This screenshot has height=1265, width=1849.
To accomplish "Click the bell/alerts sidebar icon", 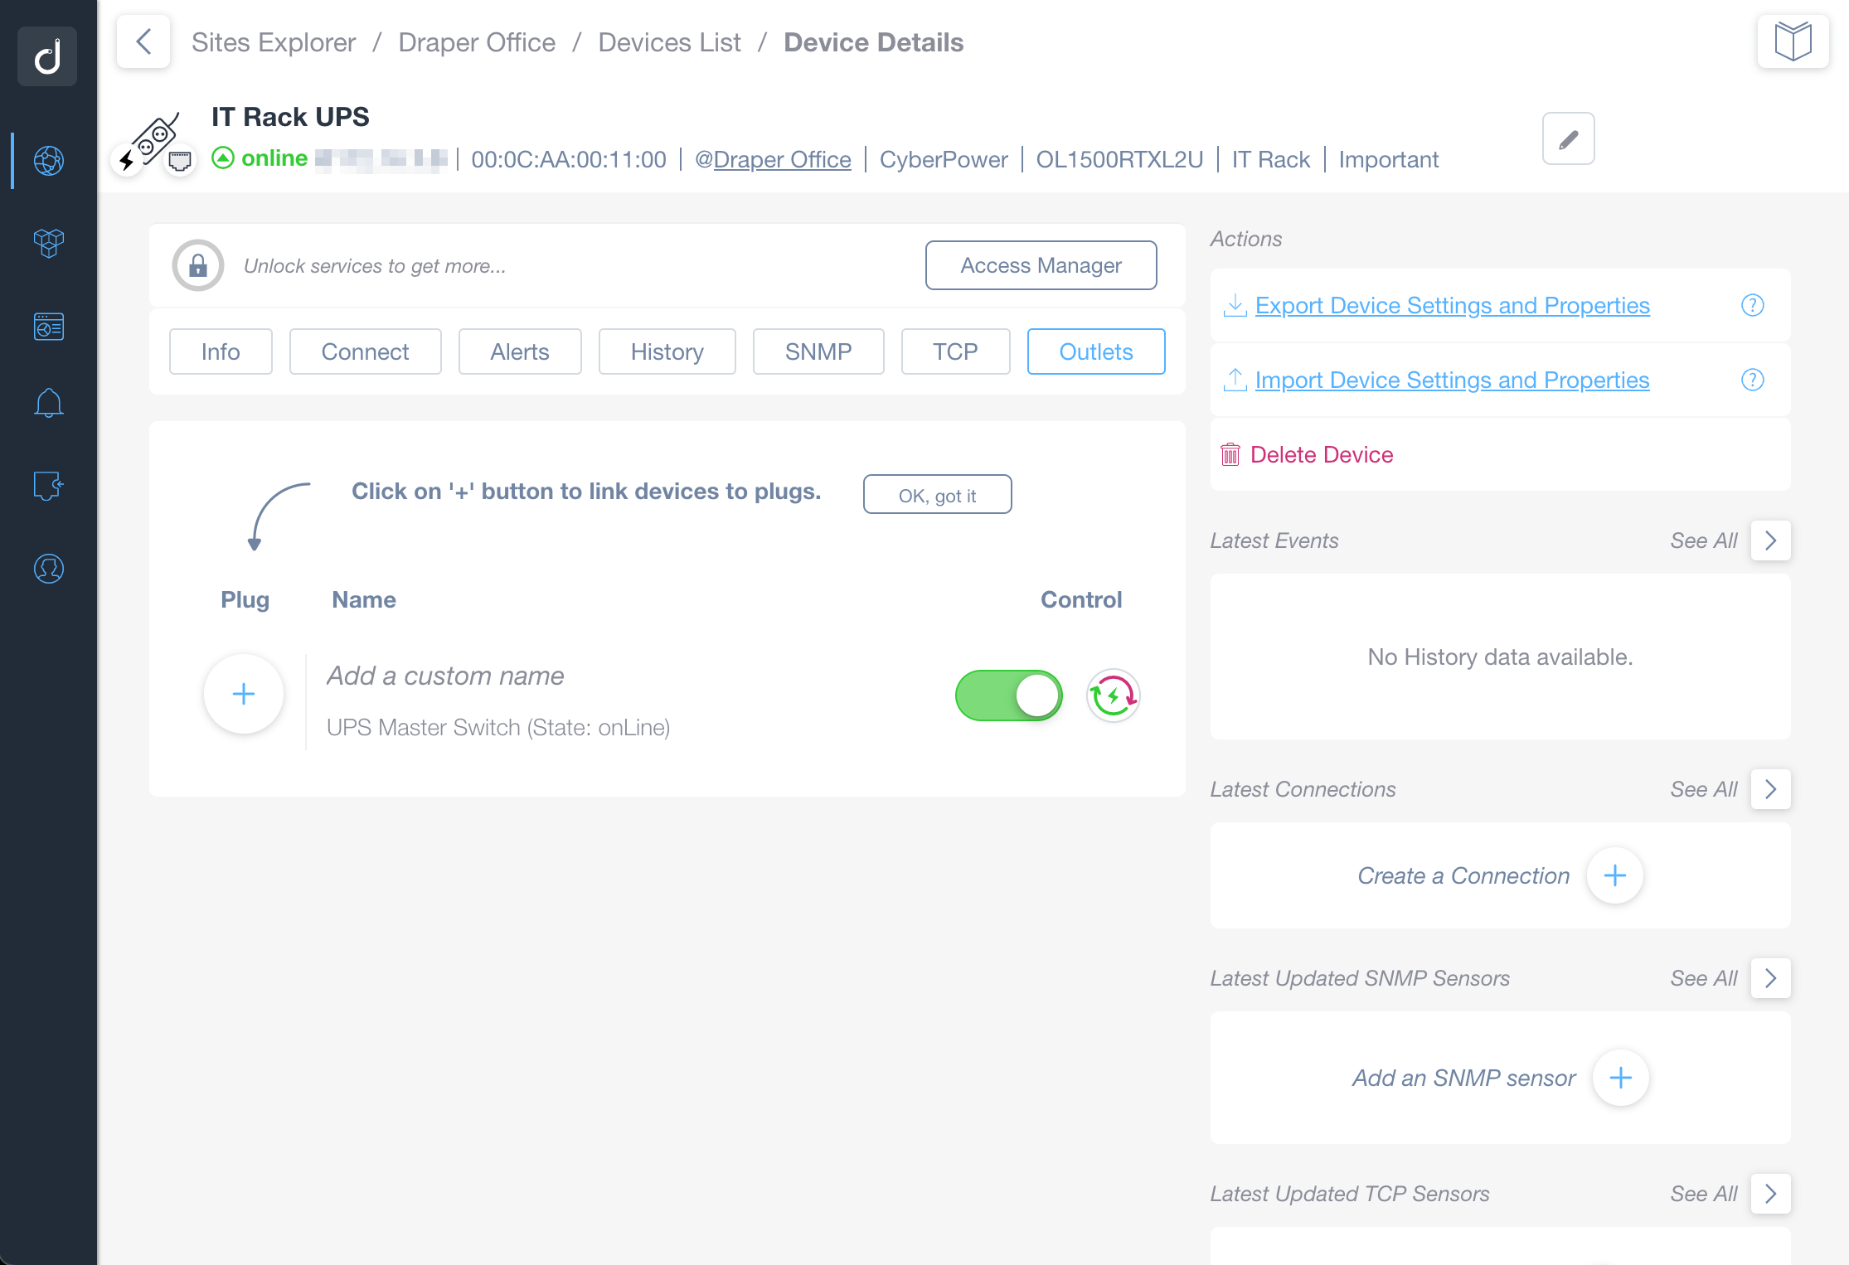I will coord(49,405).
